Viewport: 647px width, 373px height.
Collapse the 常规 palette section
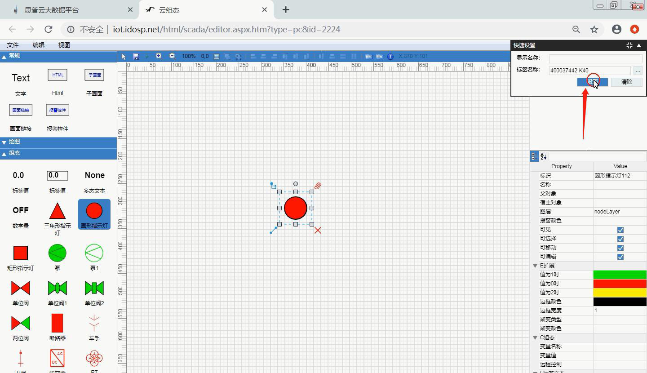[x=4, y=56]
